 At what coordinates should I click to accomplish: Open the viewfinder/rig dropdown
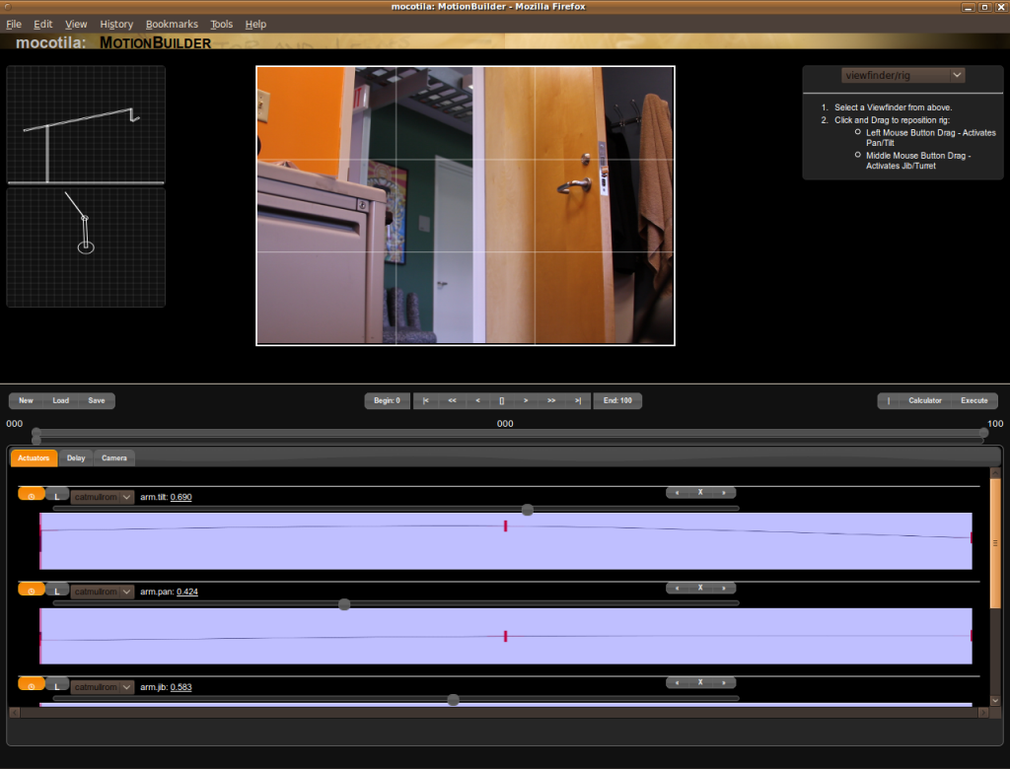(x=902, y=75)
